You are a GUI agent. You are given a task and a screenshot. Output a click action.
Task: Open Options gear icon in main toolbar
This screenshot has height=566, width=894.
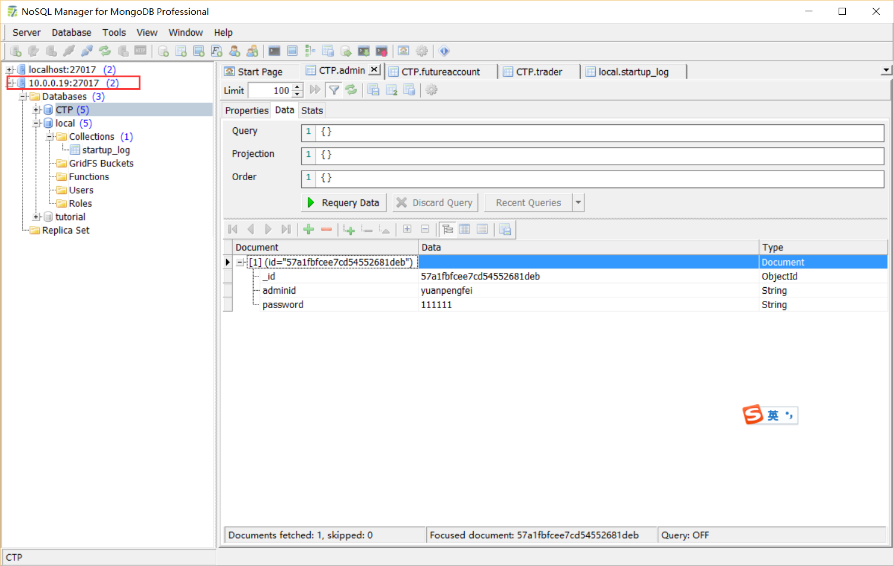[421, 51]
